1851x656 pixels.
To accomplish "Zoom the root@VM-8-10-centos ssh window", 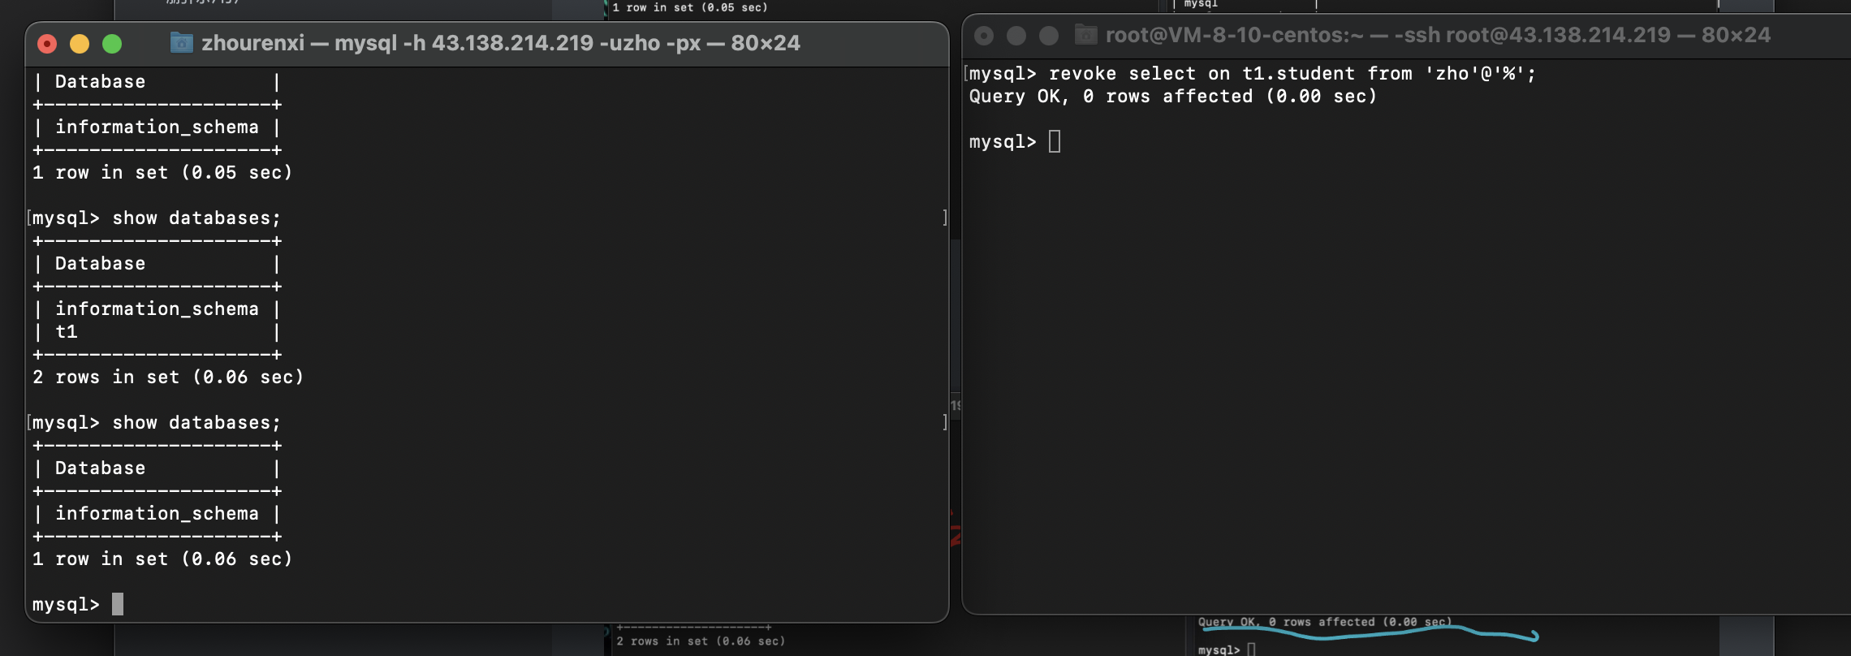I will (1049, 36).
